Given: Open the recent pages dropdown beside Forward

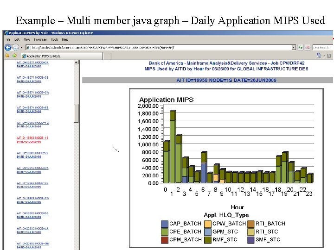Looking at the screenshot, I should [21, 48].
